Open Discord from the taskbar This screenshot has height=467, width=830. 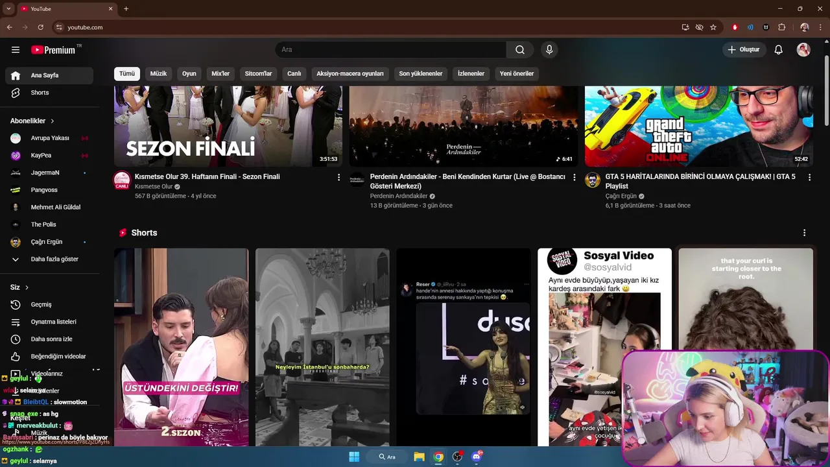point(477,457)
